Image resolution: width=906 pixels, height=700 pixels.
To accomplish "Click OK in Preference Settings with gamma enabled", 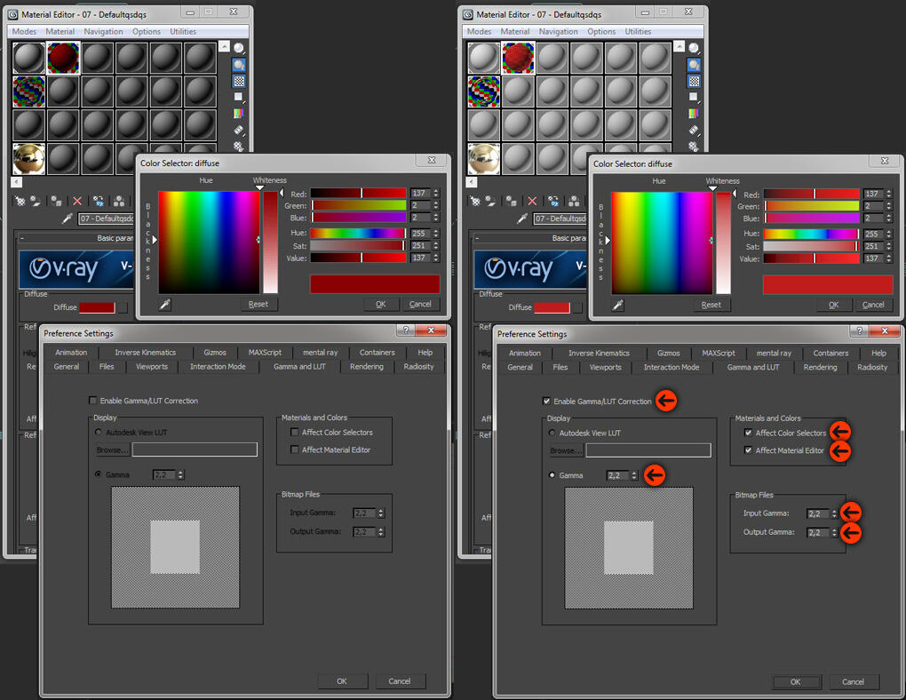I will click(x=796, y=682).
